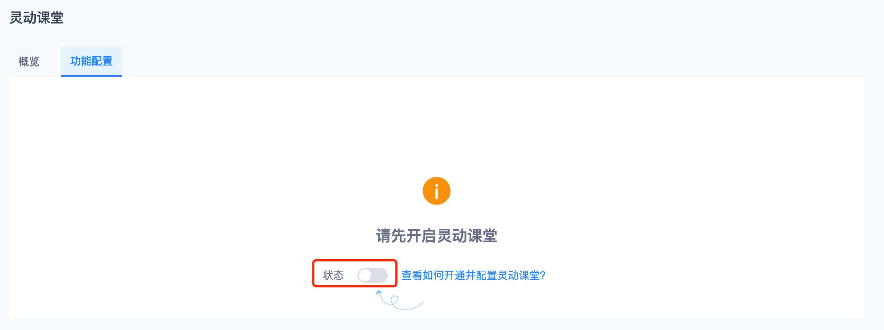Image resolution: width=884 pixels, height=330 pixels.
Task: Open the overview tab labeled 概览
Action: [29, 61]
